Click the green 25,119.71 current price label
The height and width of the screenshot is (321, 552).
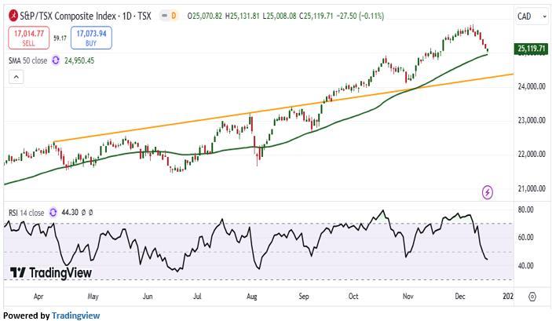pyautogui.click(x=532, y=49)
